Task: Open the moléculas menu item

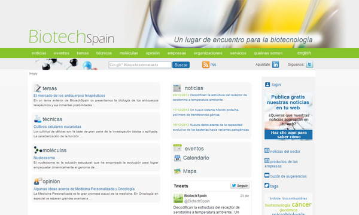Action: (x=129, y=53)
